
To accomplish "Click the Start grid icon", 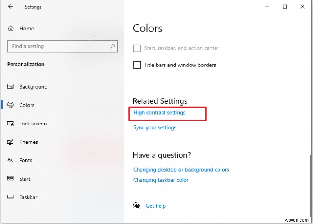I will point(11,179).
